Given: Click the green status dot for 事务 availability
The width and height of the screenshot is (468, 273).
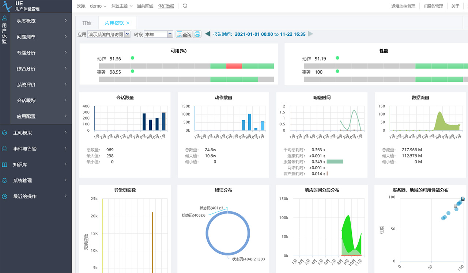Looking at the screenshot, I should pos(132,71).
